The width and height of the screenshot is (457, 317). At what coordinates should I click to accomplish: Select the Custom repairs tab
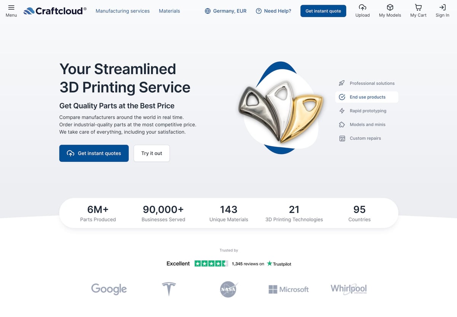click(367, 138)
